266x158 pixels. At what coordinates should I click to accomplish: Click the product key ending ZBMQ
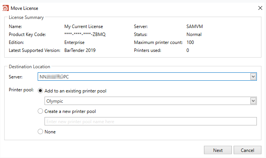[85, 34]
